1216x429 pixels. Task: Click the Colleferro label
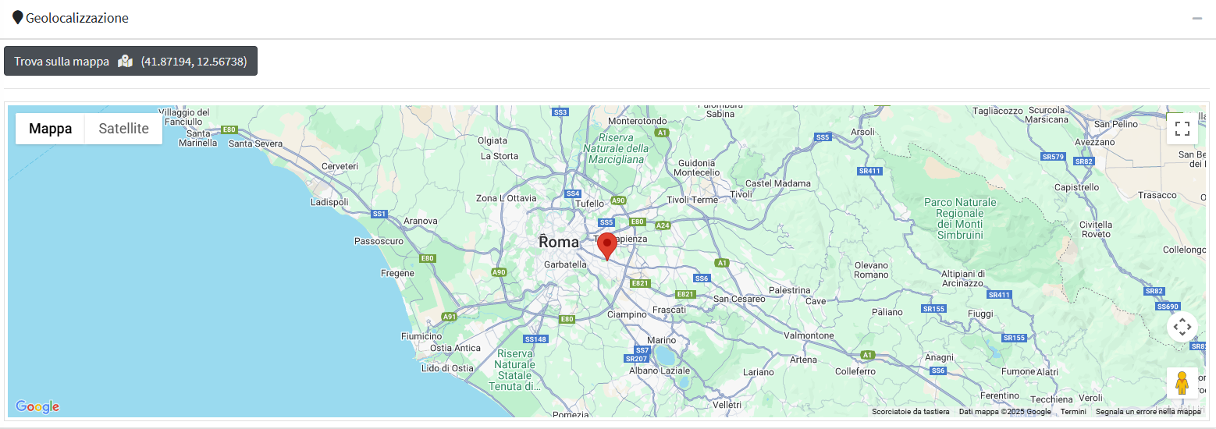pos(855,371)
